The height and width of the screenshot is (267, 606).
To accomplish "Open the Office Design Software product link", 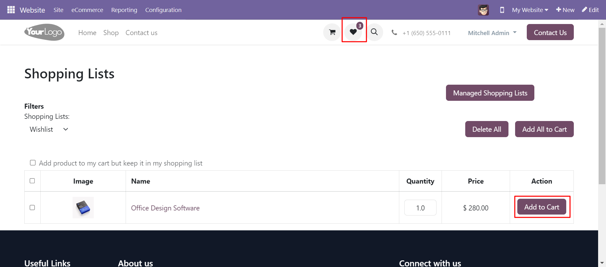I will (x=165, y=208).
